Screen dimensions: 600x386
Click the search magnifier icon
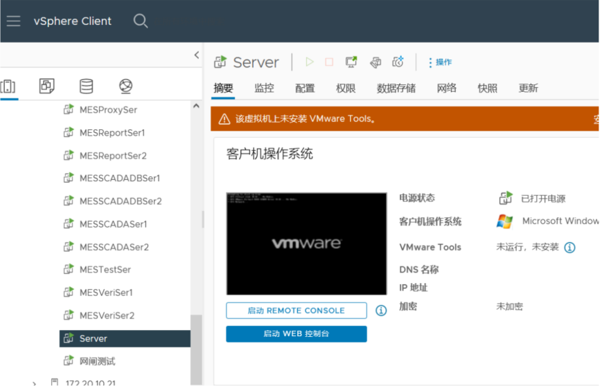point(141,21)
